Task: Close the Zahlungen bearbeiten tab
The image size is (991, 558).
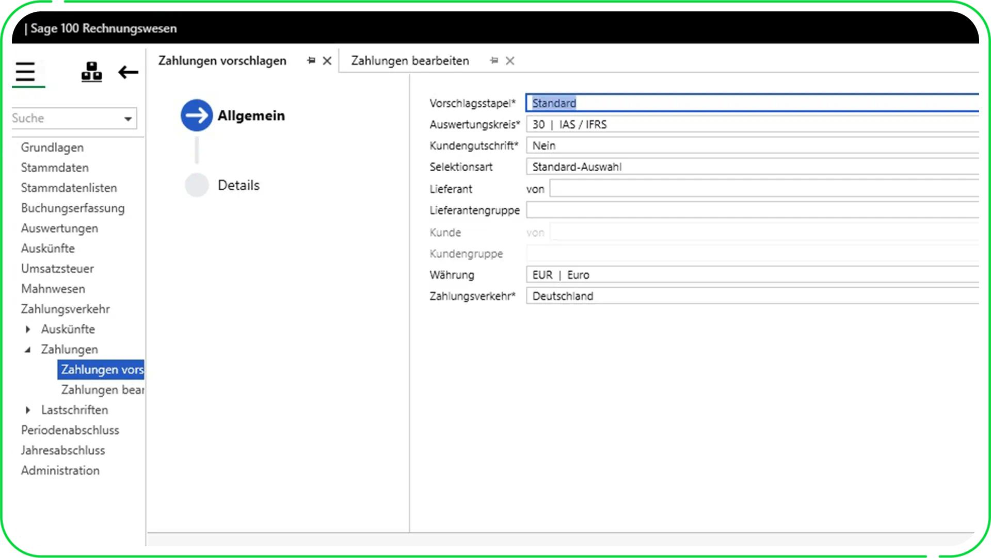Action: click(510, 61)
